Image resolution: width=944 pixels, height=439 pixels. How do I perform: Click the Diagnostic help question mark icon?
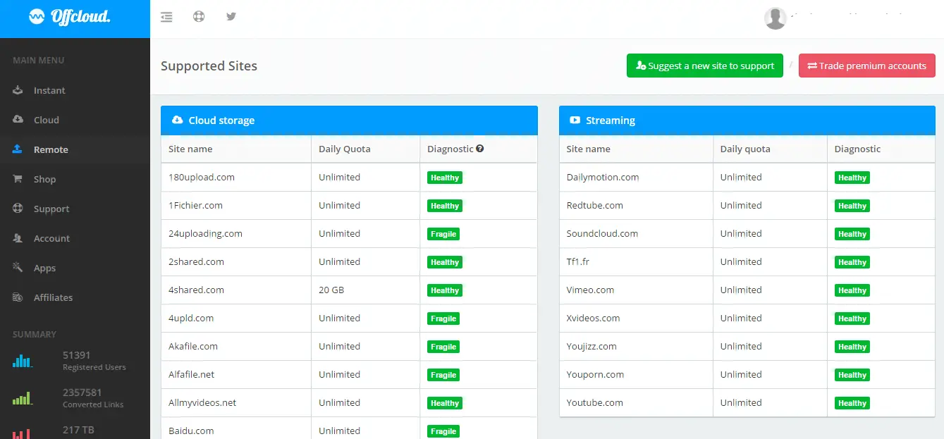pos(480,149)
